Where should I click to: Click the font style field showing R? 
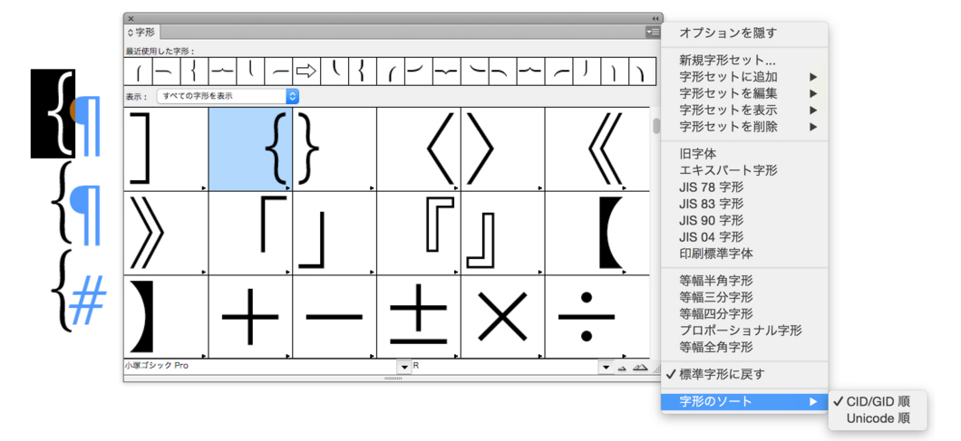[506, 366]
